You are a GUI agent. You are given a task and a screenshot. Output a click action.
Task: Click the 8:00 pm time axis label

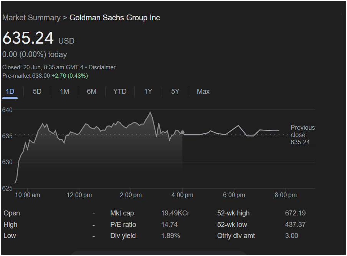click(x=286, y=195)
